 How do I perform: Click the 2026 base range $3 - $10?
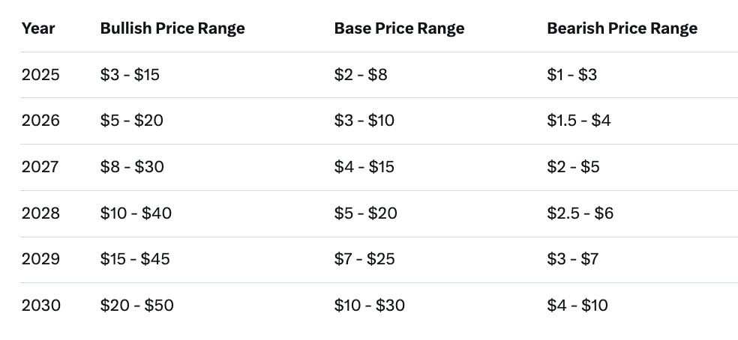(364, 121)
